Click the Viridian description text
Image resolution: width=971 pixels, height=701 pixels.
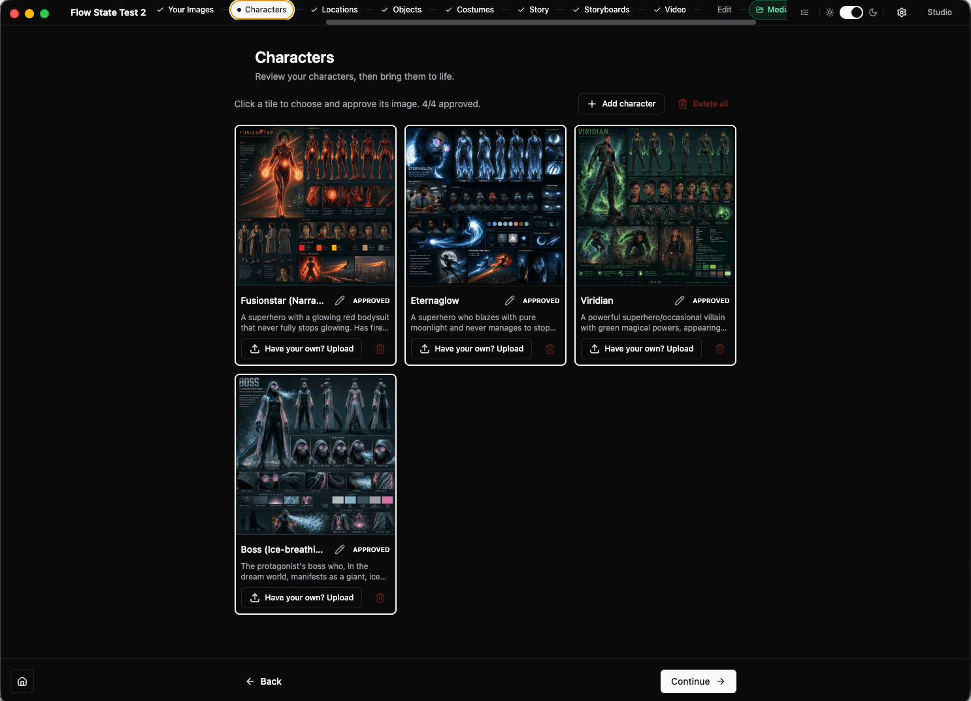(x=653, y=323)
